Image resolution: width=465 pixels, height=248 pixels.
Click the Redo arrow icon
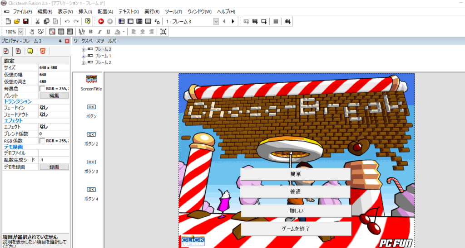click(76, 21)
